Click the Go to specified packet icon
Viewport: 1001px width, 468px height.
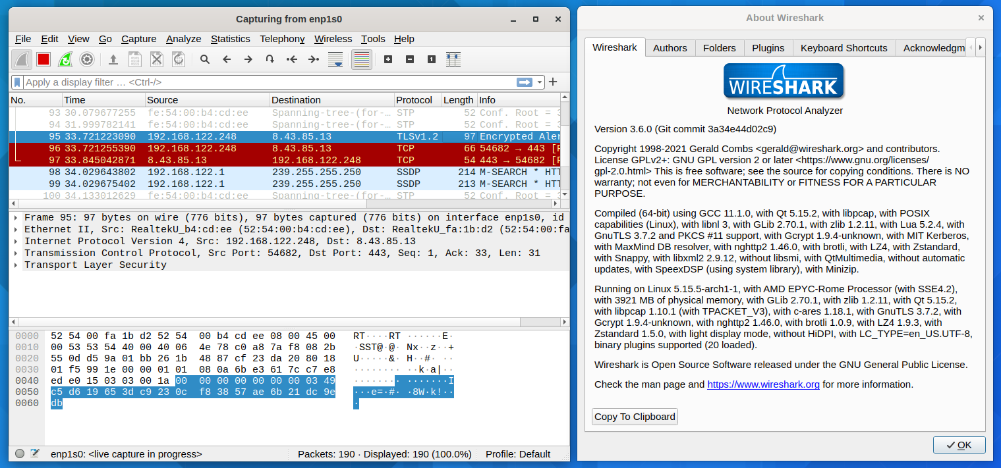(270, 59)
